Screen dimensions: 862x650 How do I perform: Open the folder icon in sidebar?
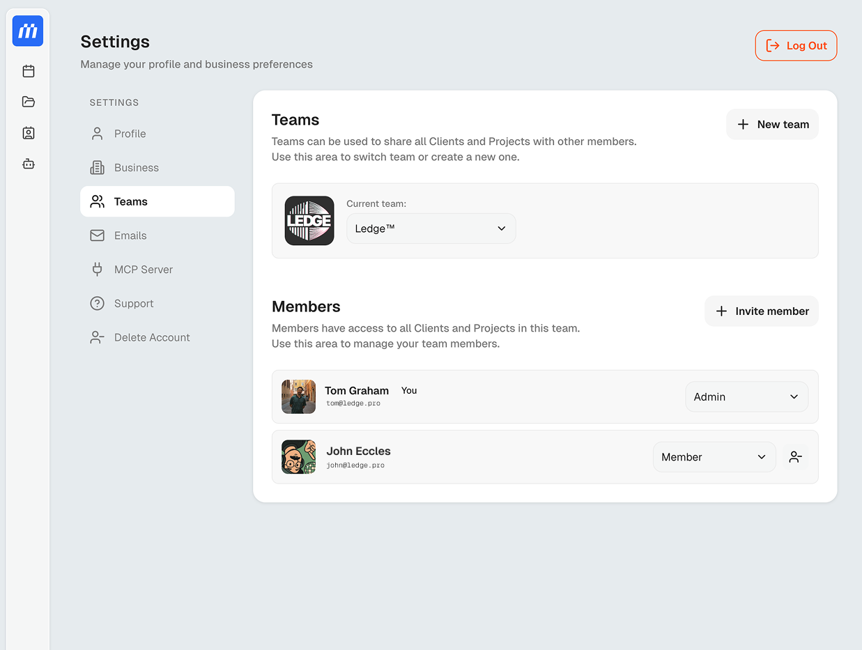click(x=29, y=102)
